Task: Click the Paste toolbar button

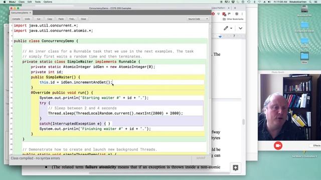Action: [61, 19]
